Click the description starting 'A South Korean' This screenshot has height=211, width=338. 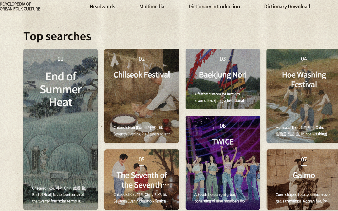[x=221, y=198]
